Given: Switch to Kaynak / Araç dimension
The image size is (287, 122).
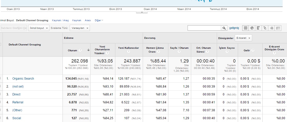Looking at the screenshot, I should (60, 20).
